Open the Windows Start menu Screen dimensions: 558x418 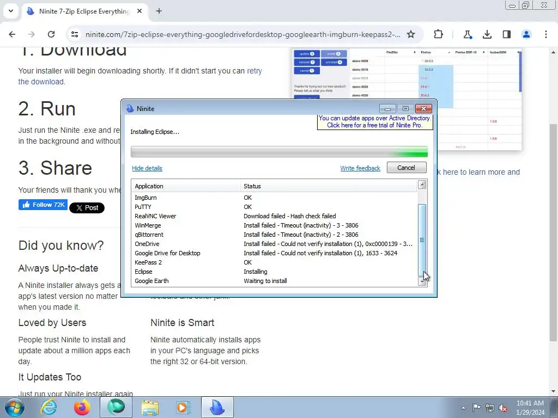(x=14, y=407)
